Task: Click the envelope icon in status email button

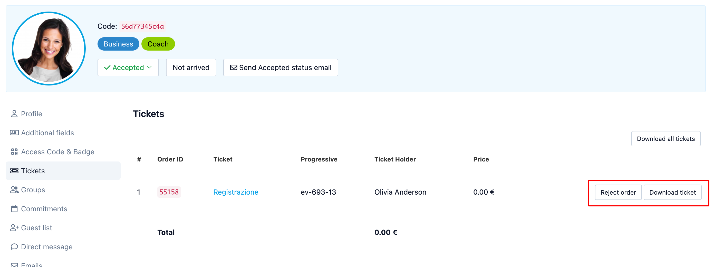Action: [233, 67]
